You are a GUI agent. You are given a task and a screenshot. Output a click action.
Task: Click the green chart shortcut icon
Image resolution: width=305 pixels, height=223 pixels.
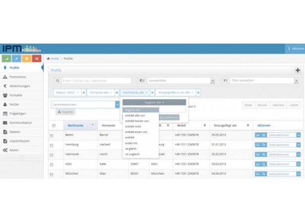point(7,58)
